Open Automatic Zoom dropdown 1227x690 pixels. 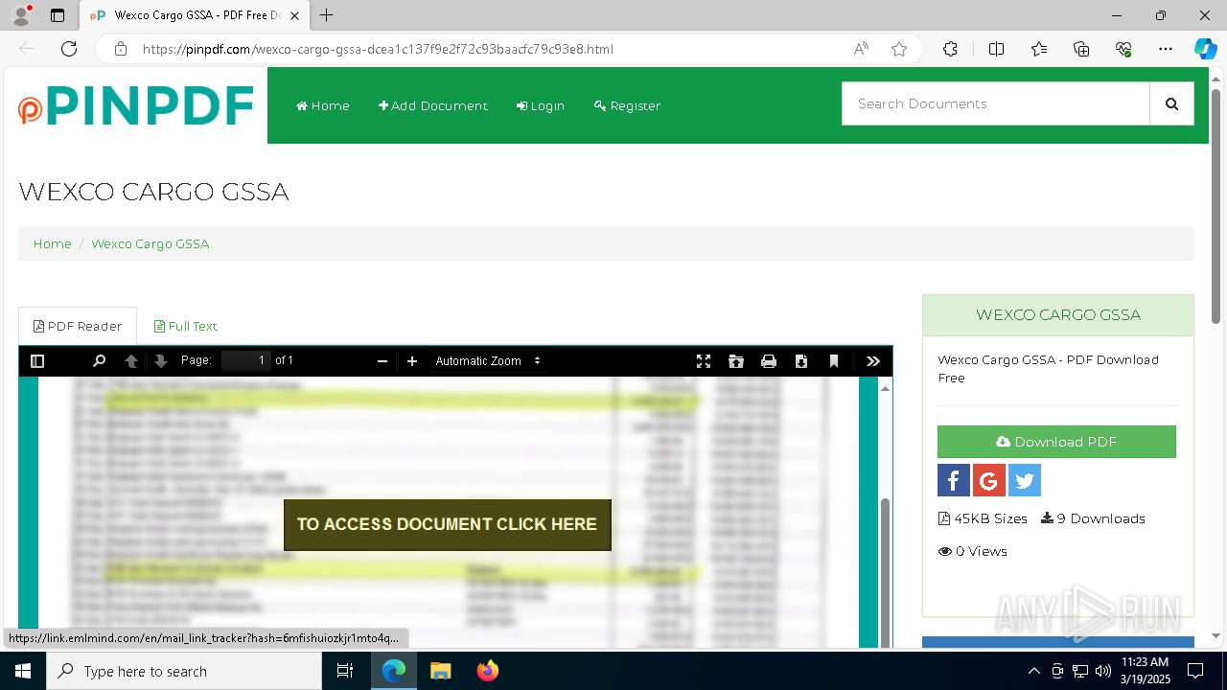(x=488, y=361)
